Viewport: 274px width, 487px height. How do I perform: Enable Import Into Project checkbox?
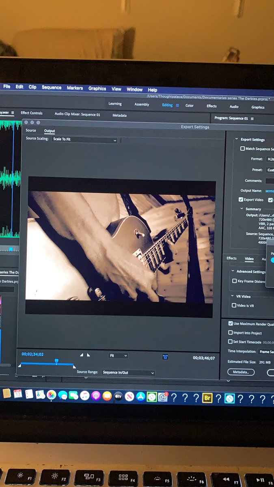[x=231, y=333]
